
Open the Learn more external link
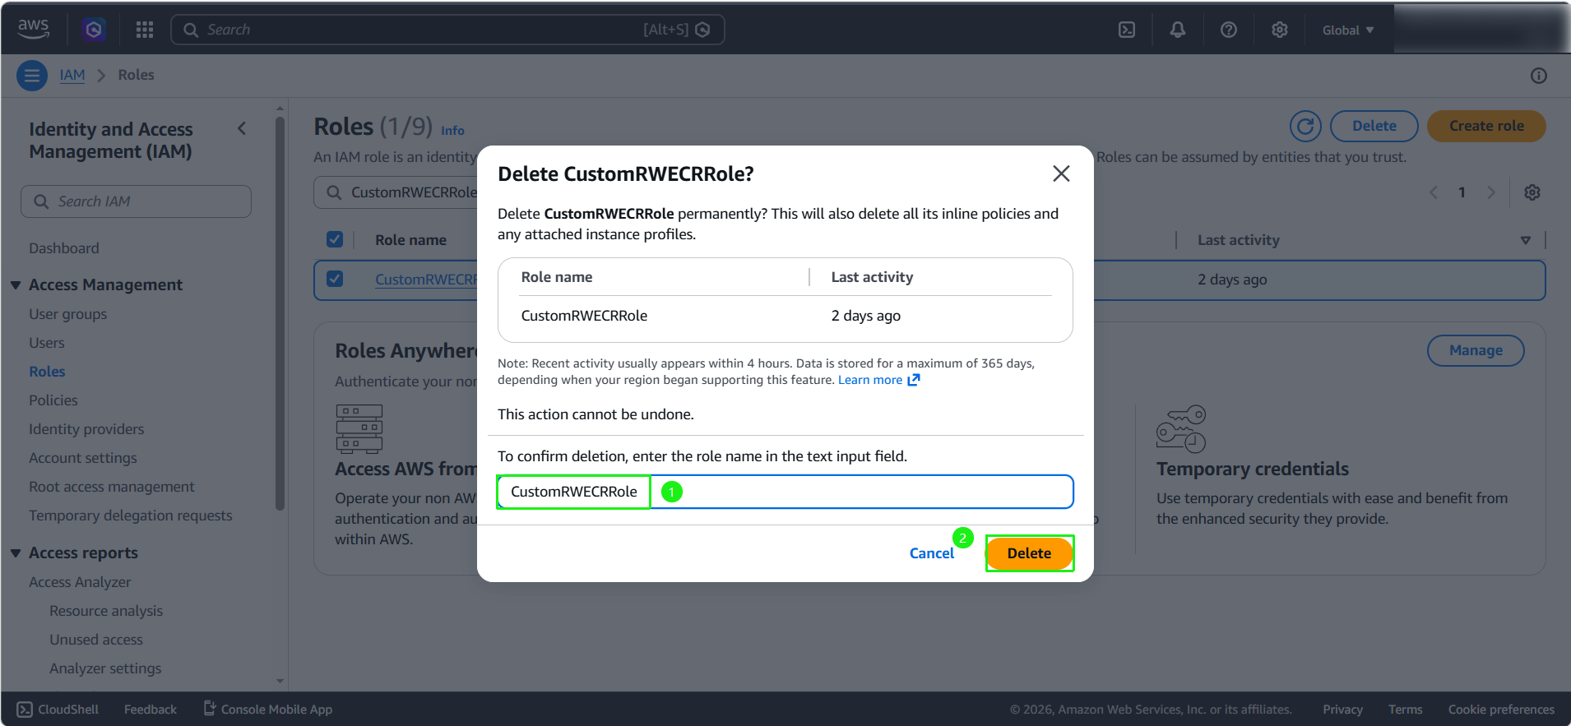(878, 380)
